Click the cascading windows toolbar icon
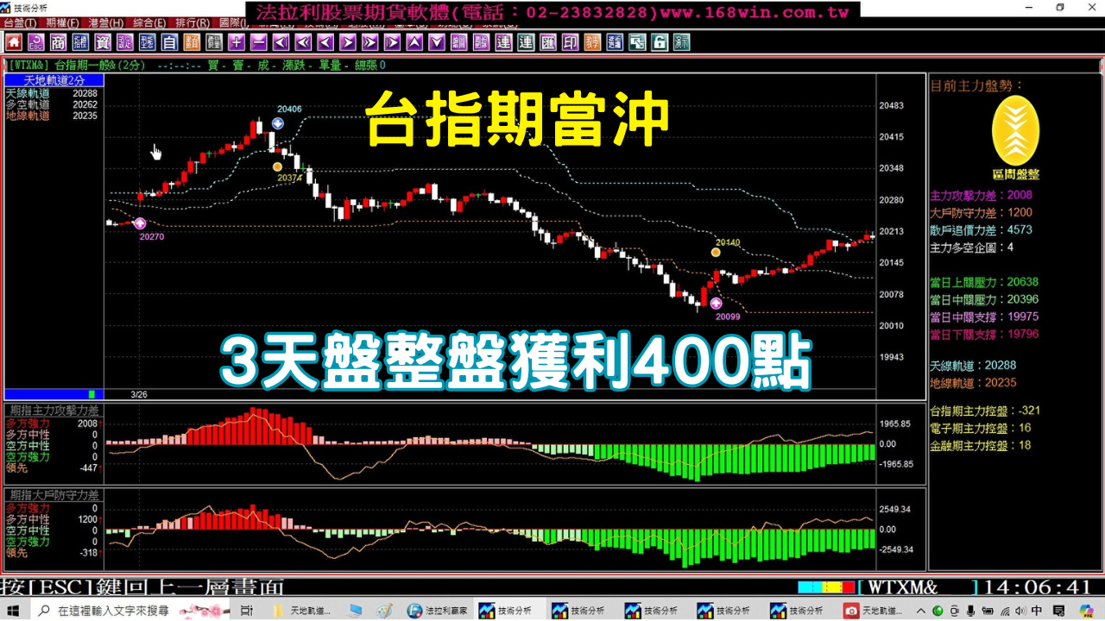The height and width of the screenshot is (621, 1105). [637, 42]
